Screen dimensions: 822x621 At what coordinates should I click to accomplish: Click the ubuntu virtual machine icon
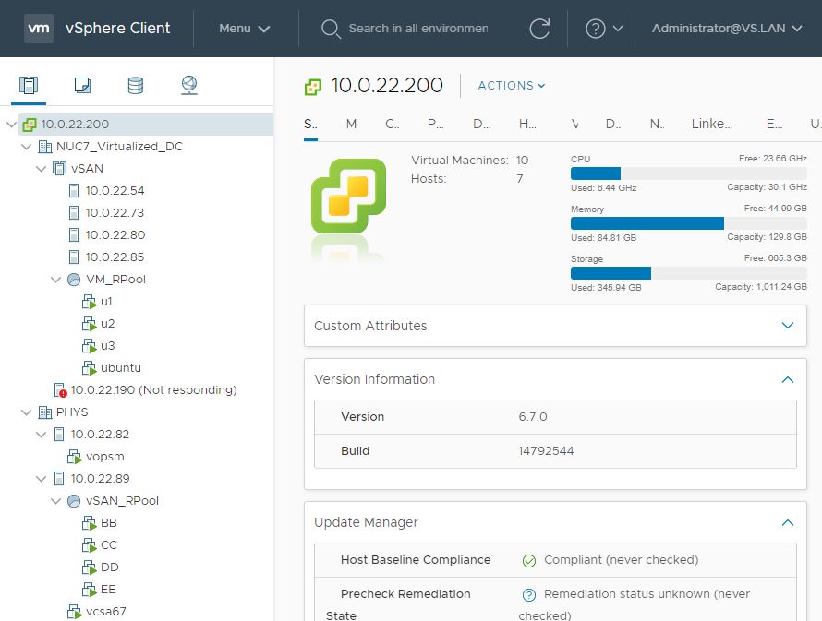pyautogui.click(x=89, y=368)
